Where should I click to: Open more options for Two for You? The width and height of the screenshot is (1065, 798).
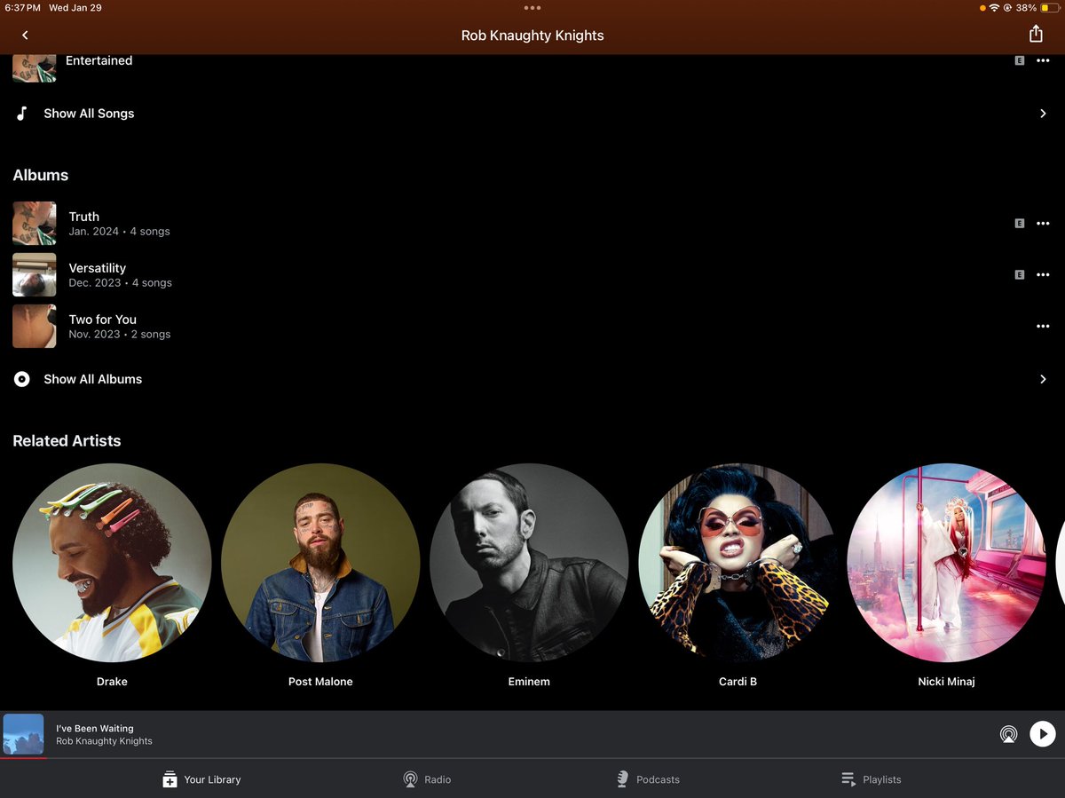1043,327
